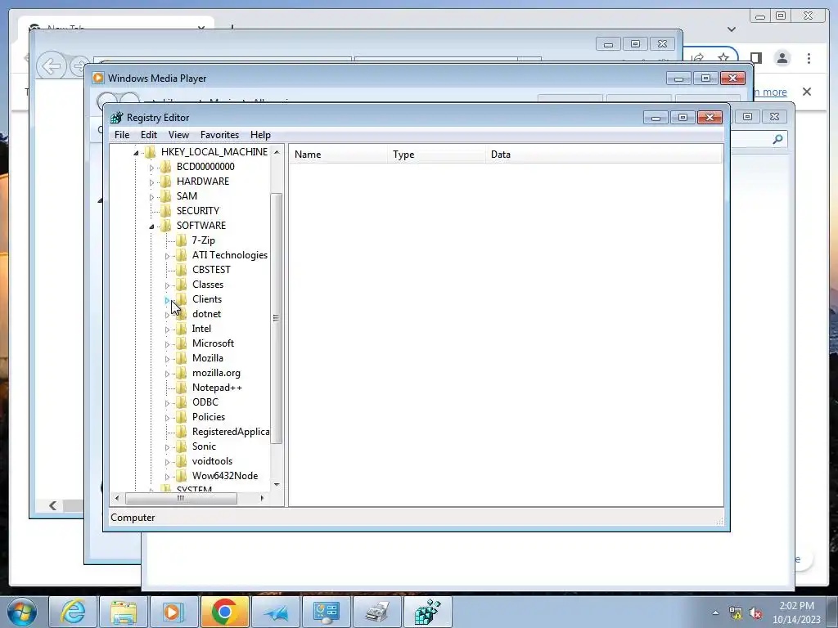Collapse the HKEY_LOCAL_MACHINE key
The image size is (838, 628).
[x=137, y=153]
